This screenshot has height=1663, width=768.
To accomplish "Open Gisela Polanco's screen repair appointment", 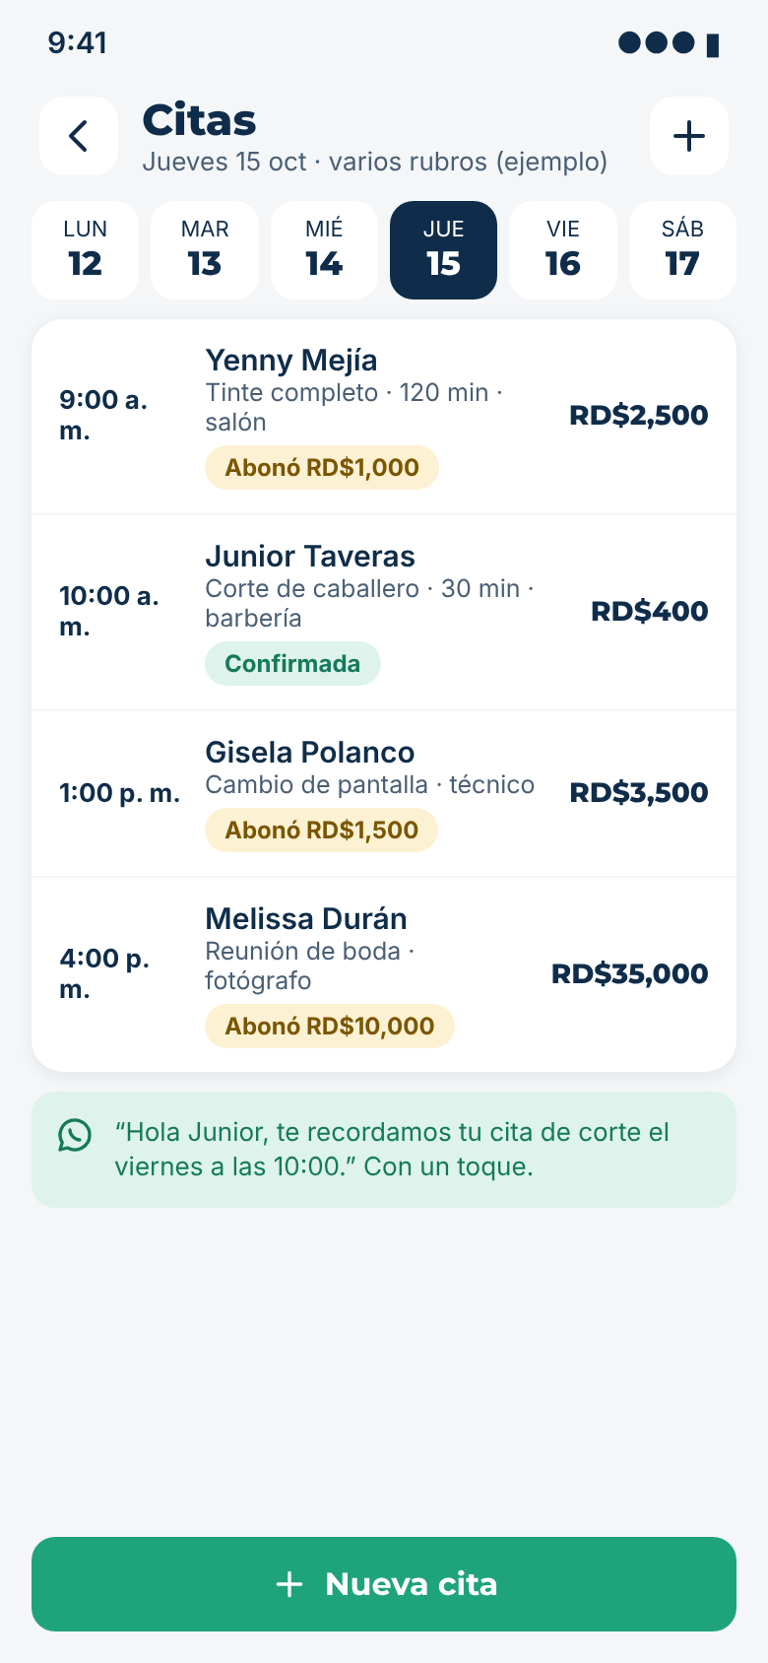I will 384,794.
